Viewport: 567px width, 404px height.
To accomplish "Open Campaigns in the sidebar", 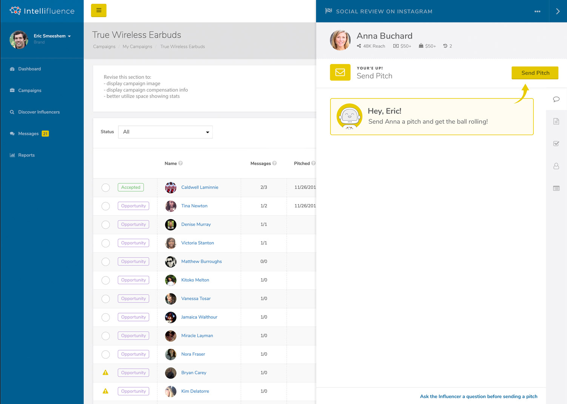I will 30,91.
